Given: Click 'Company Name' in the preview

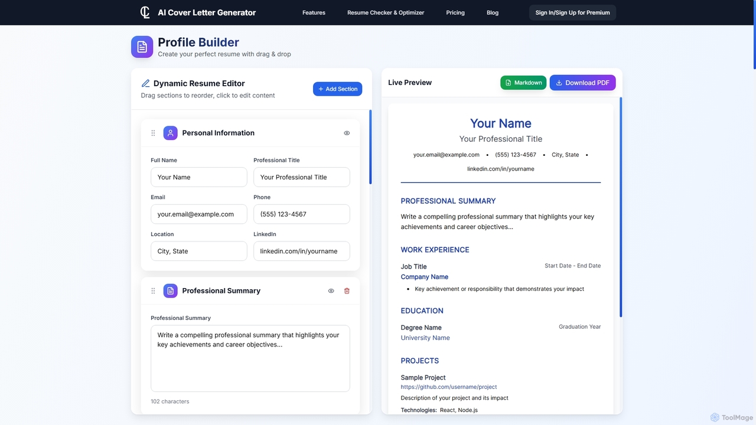Looking at the screenshot, I should (x=425, y=277).
